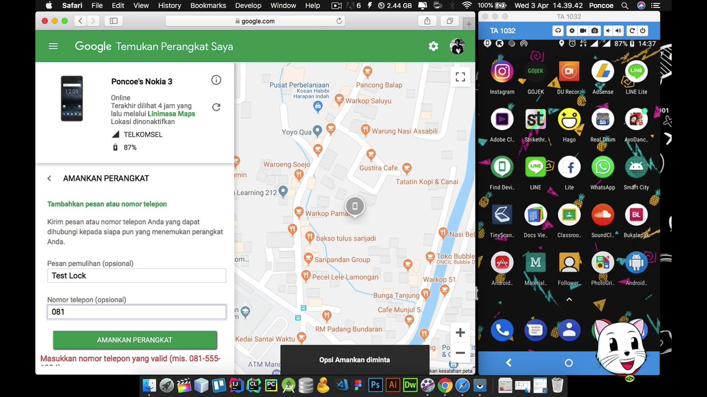Viewport: 707px width, 397px height.
Task: Open the Google account avatar
Action: [x=457, y=47]
